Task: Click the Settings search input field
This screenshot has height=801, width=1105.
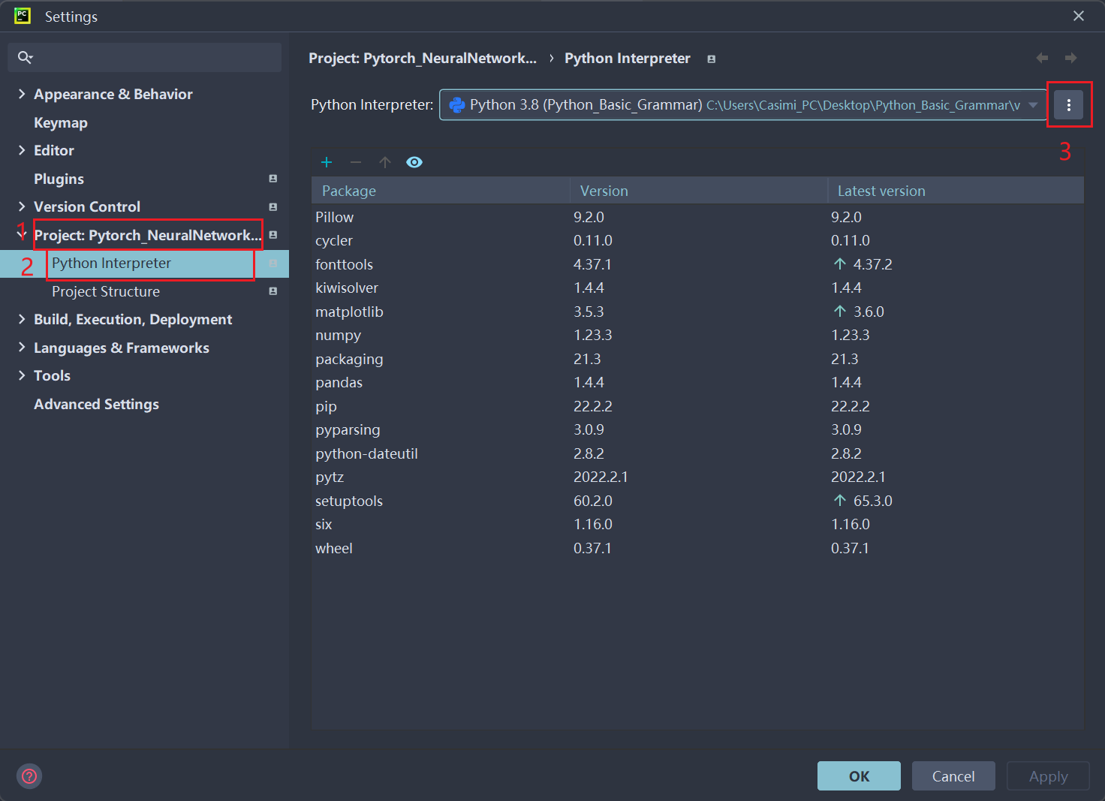Action: (x=144, y=57)
